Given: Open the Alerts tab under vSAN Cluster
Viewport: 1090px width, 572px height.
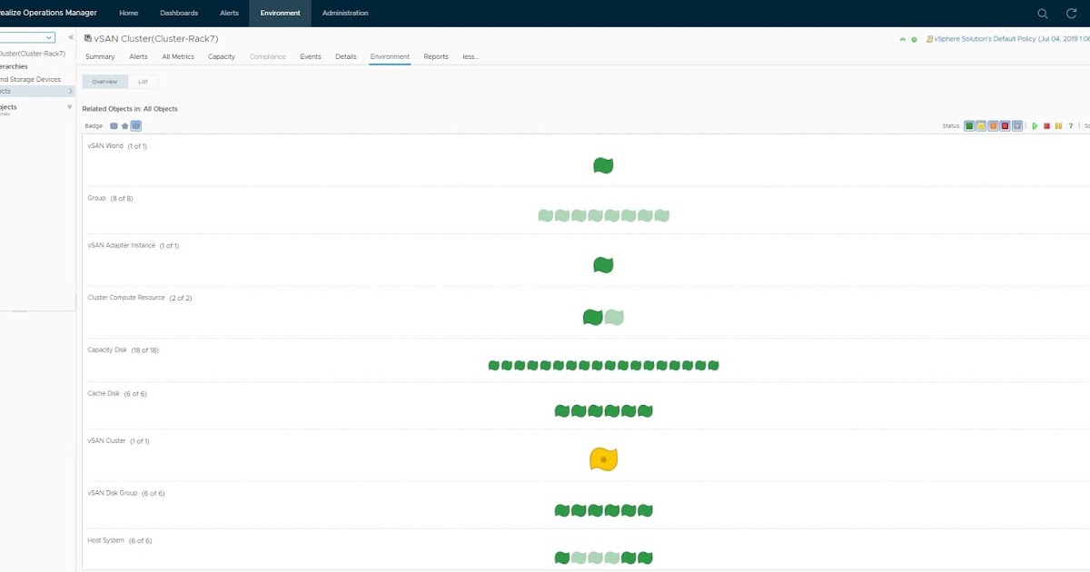Looking at the screenshot, I should click(x=138, y=56).
